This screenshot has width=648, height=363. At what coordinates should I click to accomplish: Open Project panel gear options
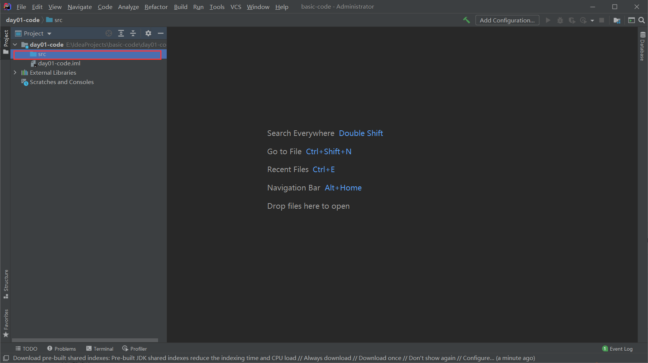tap(148, 33)
